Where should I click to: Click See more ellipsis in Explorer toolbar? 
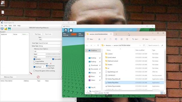154,39
